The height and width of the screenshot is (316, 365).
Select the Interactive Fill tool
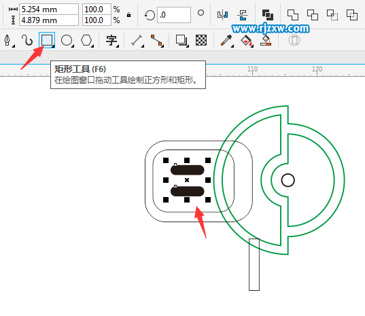246,40
